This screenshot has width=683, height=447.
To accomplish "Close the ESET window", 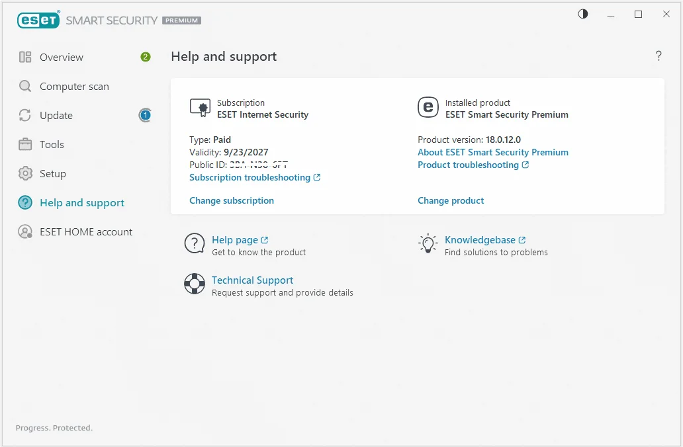I will pyautogui.click(x=666, y=15).
